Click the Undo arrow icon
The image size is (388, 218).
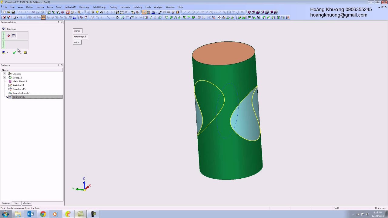coord(20,12)
